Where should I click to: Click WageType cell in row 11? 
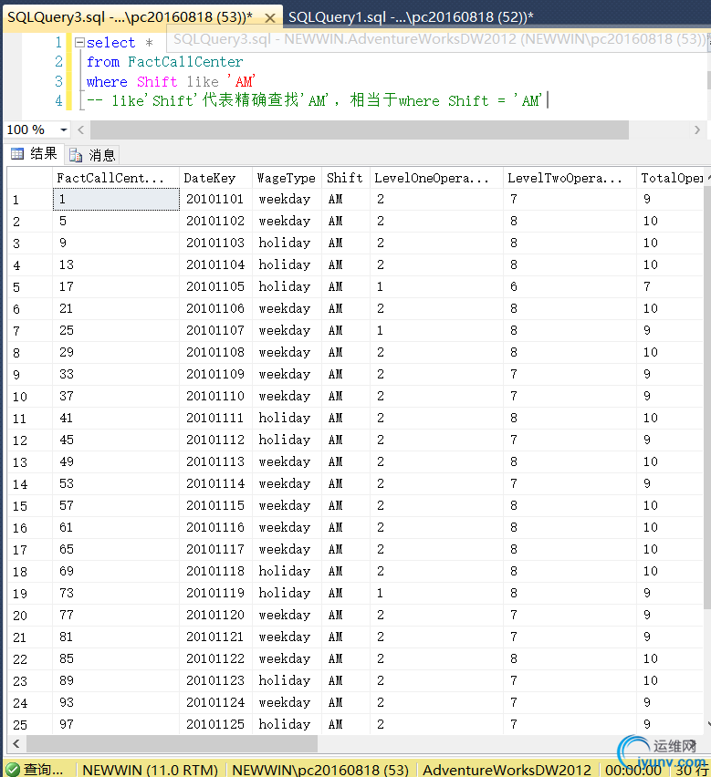coord(288,419)
